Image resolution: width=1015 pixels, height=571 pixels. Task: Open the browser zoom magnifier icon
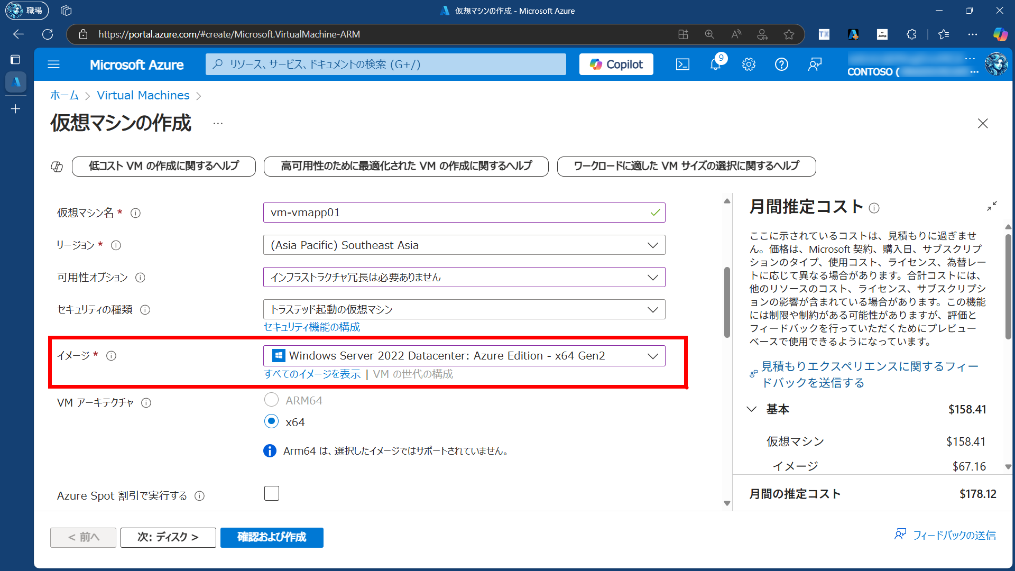(x=709, y=34)
